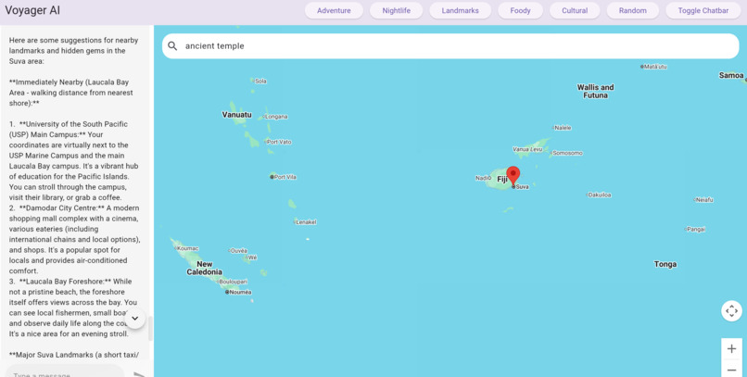Click the Sola map label
The width and height of the screenshot is (747, 377).
[260, 82]
